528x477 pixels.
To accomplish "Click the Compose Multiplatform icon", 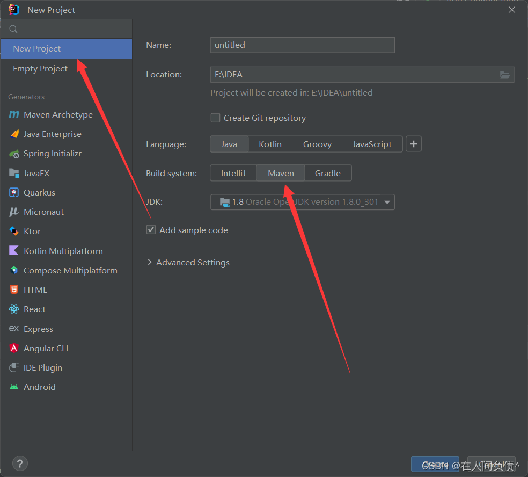I will coord(14,270).
